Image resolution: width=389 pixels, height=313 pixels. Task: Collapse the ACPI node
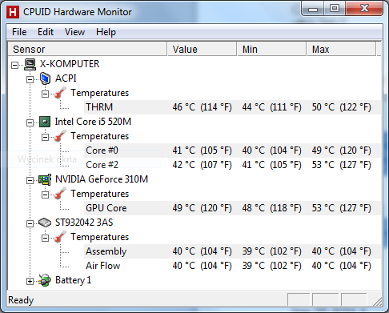point(30,79)
